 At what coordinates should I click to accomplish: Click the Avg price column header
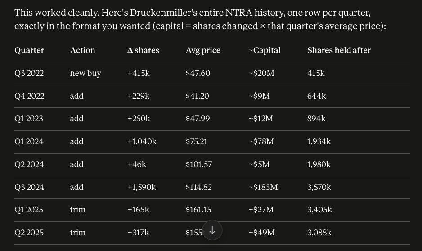pos(203,50)
